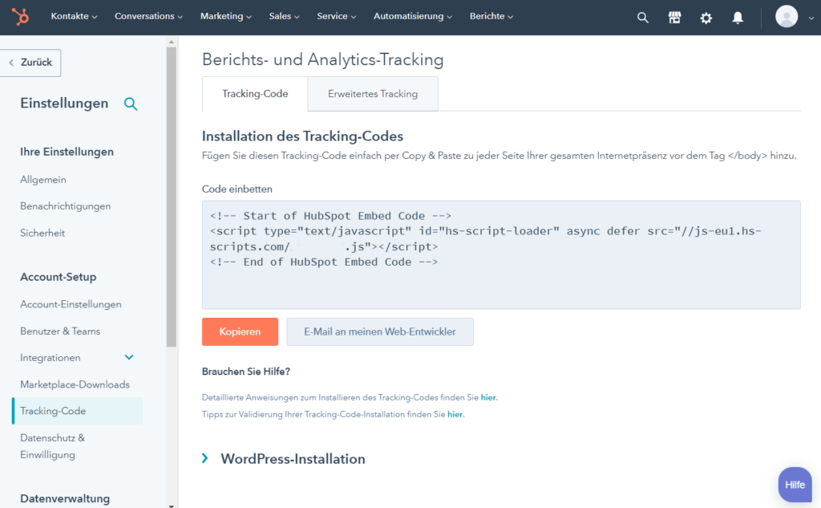Open the Berichte dropdown menu
The image size is (821, 508).
pyautogui.click(x=491, y=16)
